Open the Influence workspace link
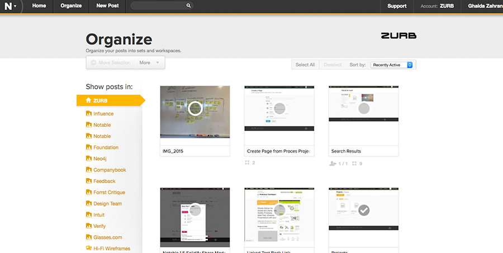Screen dimensions: 503x253 [x=103, y=113]
